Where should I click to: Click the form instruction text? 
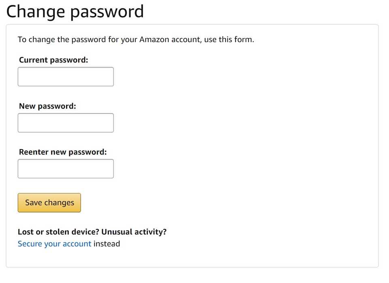pos(136,39)
